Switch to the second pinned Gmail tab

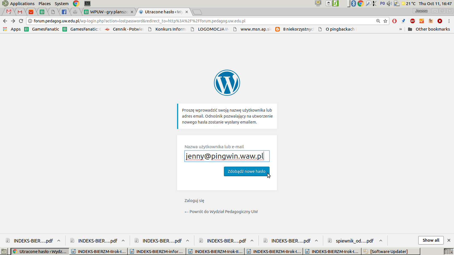(x=20, y=12)
